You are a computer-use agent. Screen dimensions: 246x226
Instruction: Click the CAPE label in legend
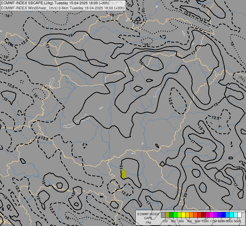click(148, 218)
